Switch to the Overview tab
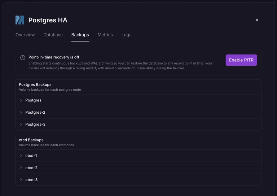277x196 pixels. pos(25,35)
